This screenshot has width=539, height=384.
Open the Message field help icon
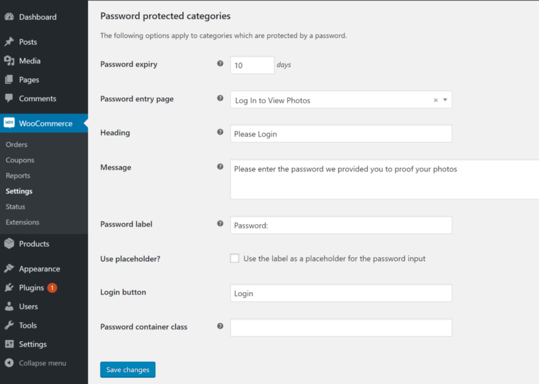220,167
